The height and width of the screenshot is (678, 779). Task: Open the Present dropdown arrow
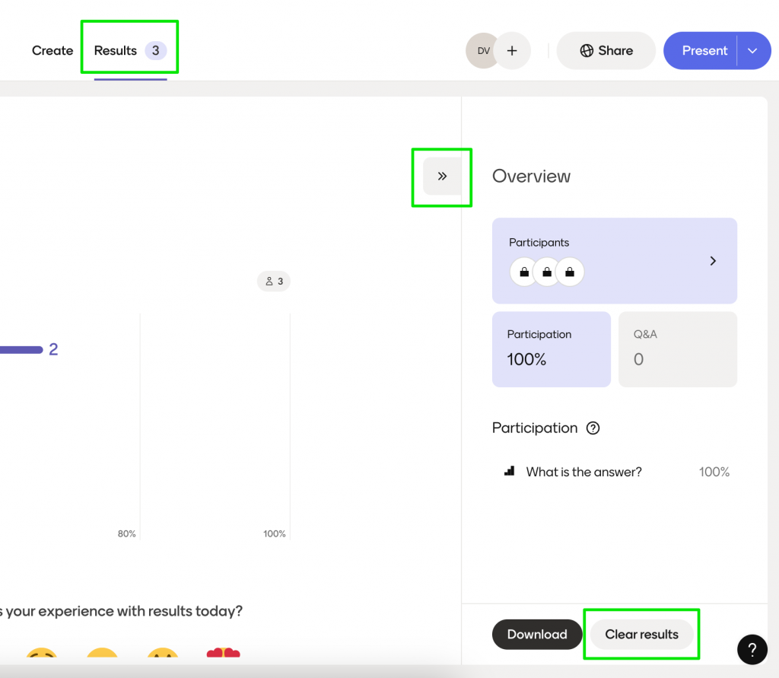[x=753, y=51]
